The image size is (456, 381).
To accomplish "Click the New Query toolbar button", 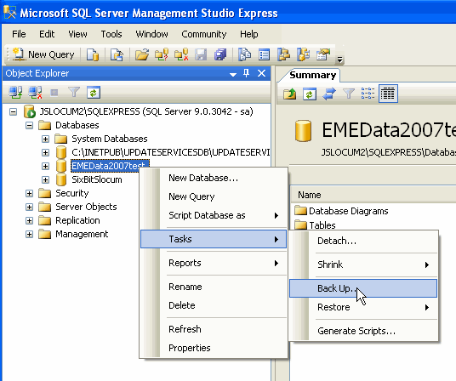I will [x=43, y=54].
